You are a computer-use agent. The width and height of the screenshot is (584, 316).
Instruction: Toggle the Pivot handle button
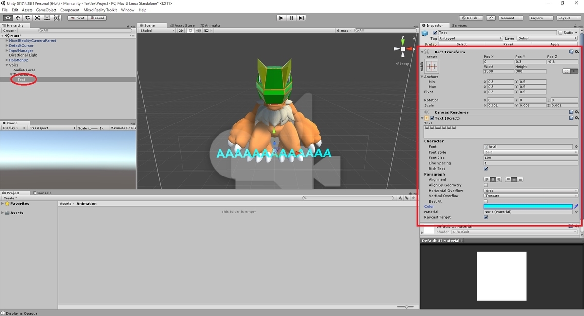tap(77, 18)
